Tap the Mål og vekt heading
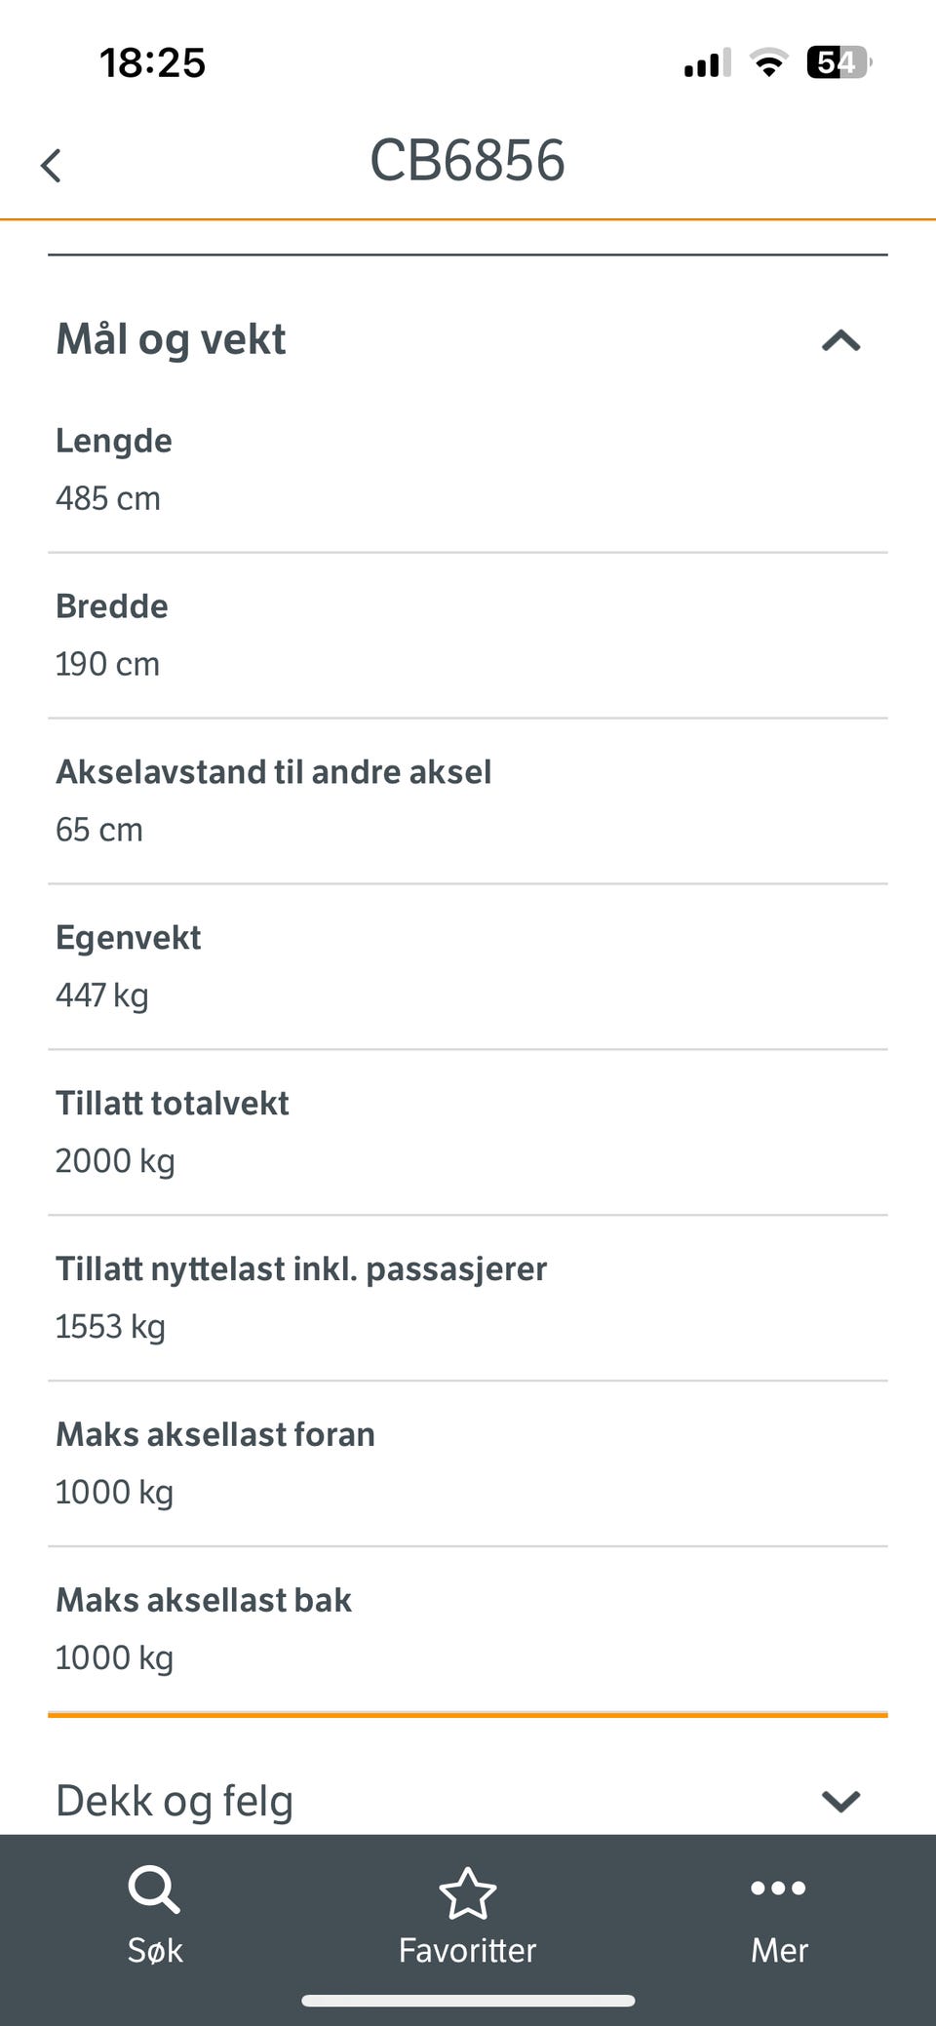The image size is (936, 2026). 171,339
